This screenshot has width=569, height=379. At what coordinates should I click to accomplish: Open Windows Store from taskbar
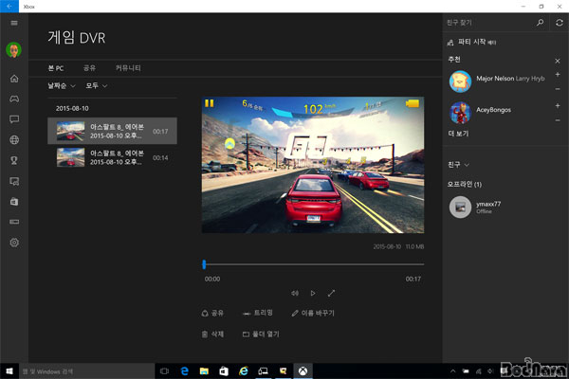224,371
